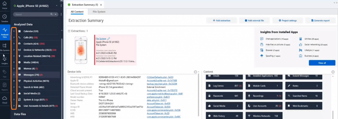
Task: Expand the Calendar (120) tree node
Action: tap(14, 31)
